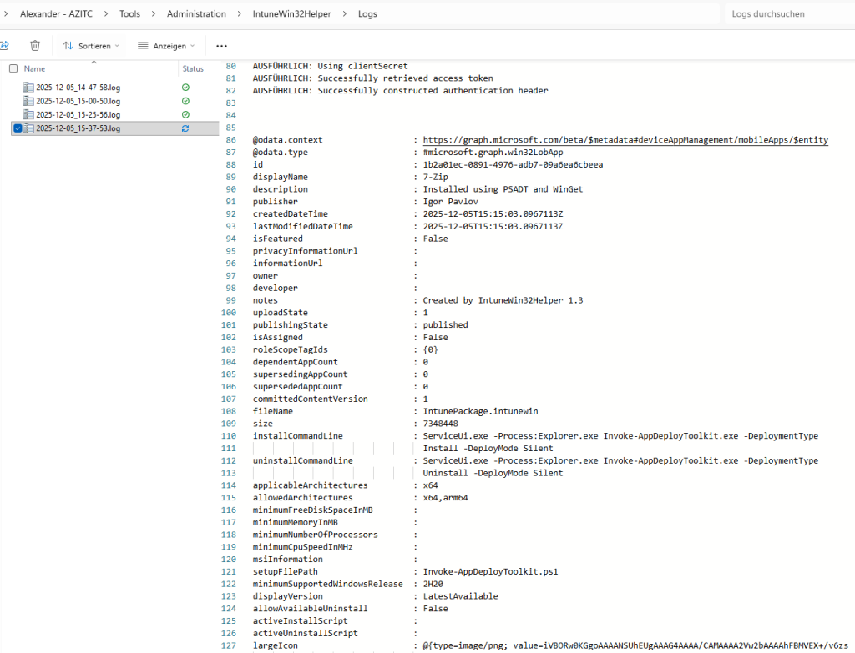Open the three-dot more options menu
855x653 pixels.
221,46
